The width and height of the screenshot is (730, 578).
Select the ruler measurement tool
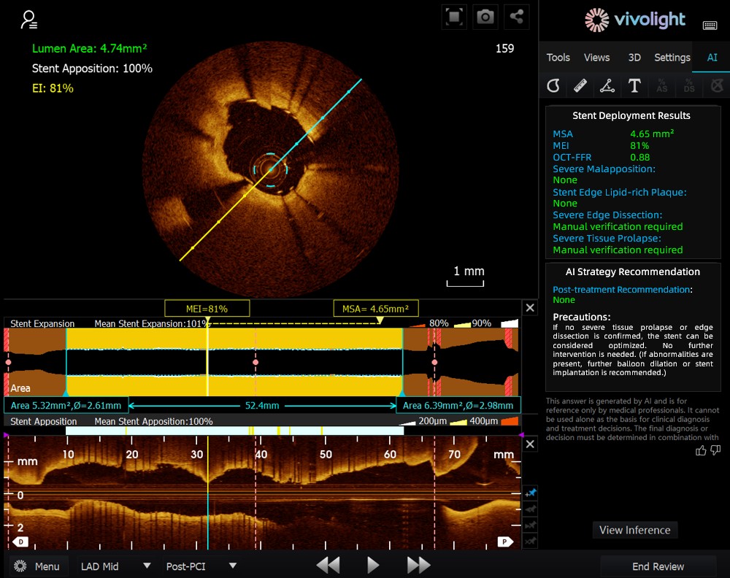coord(580,86)
